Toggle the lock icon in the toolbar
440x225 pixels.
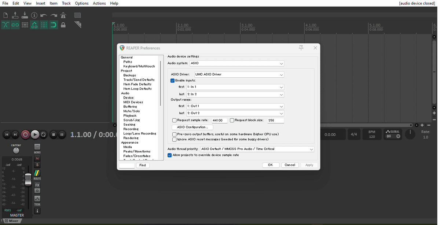(63, 25)
